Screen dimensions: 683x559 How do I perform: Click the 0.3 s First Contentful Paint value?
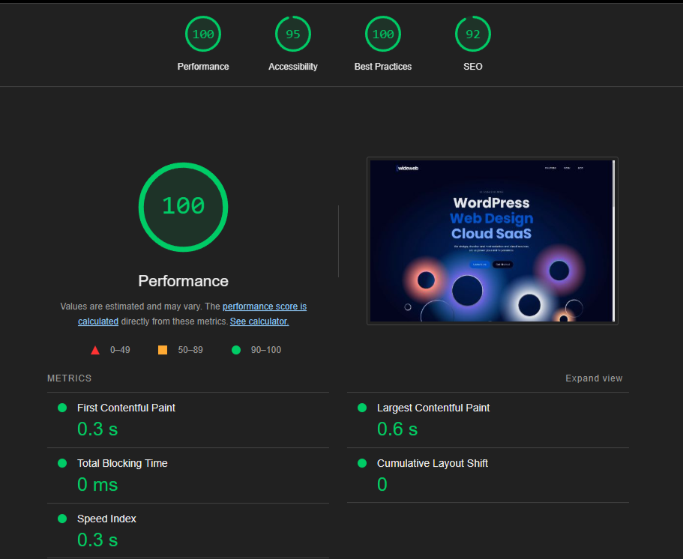click(97, 429)
